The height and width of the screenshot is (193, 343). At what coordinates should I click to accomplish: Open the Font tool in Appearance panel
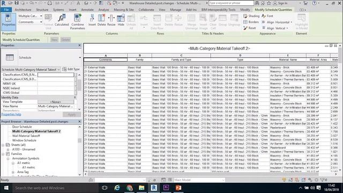pos(267,16)
